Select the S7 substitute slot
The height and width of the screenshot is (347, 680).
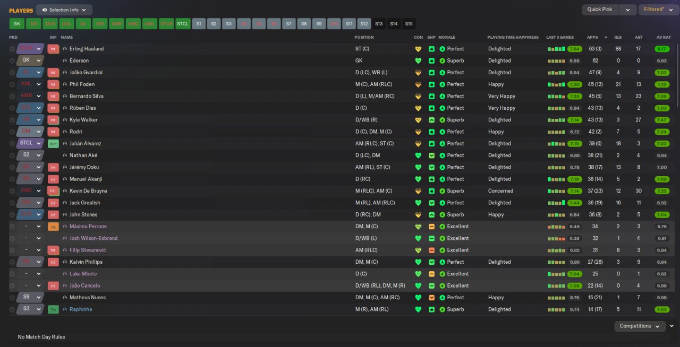tap(289, 24)
